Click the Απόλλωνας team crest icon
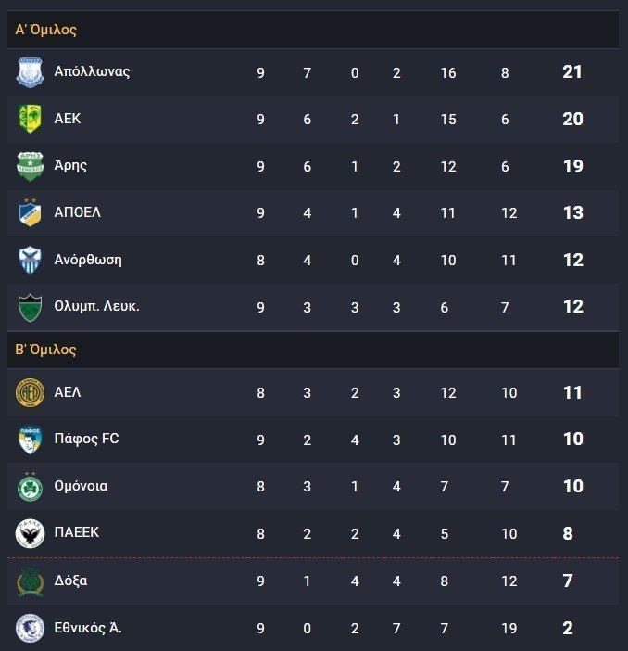 point(30,72)
